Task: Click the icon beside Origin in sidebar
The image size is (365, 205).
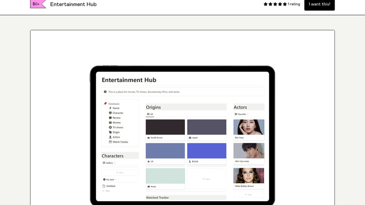Action: pyautogui.click(x=110, y=132)
